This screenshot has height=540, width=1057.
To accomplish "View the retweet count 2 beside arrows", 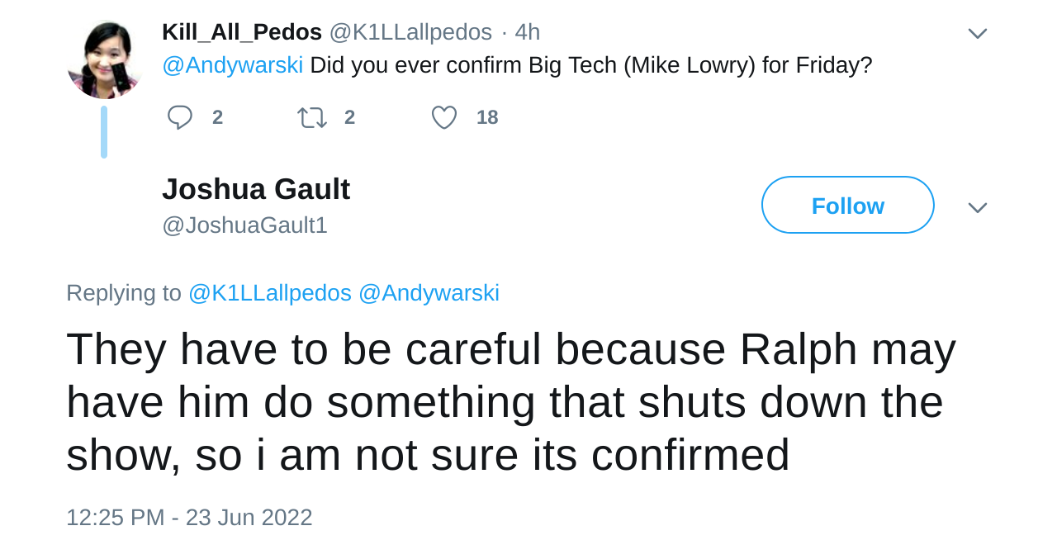I will coord(349,117).
